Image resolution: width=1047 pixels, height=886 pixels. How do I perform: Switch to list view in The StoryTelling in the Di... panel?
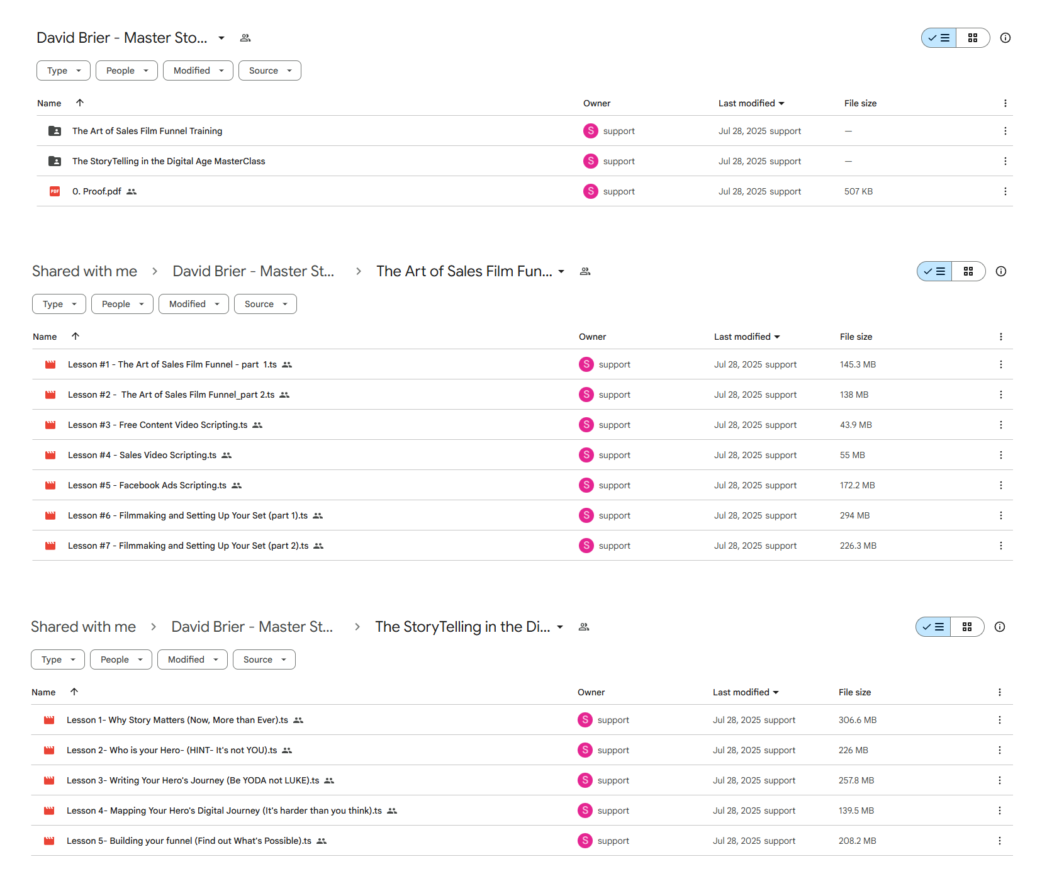(933, 627)
